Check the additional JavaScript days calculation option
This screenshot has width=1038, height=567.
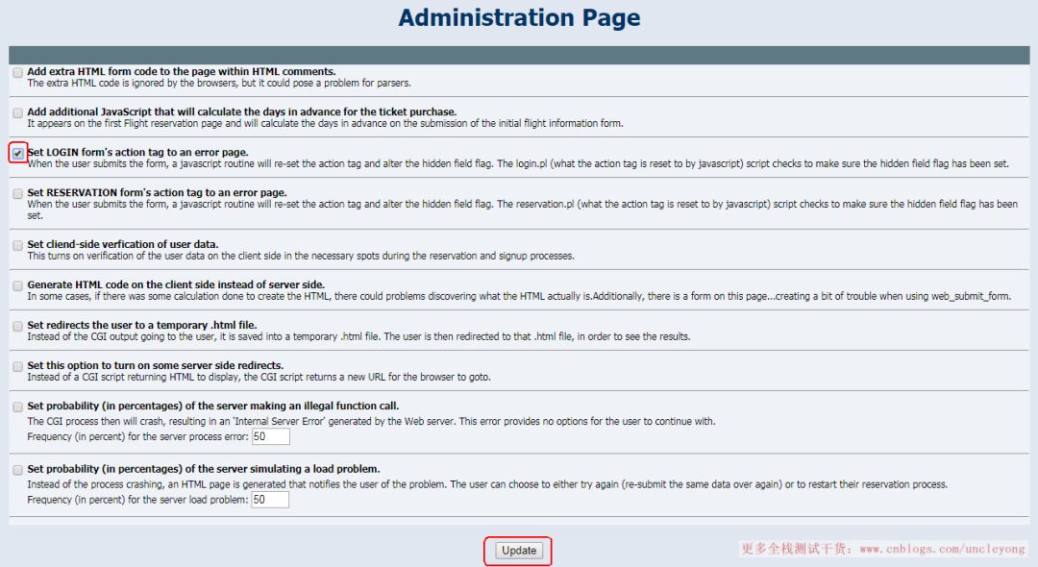click(18, 113)
